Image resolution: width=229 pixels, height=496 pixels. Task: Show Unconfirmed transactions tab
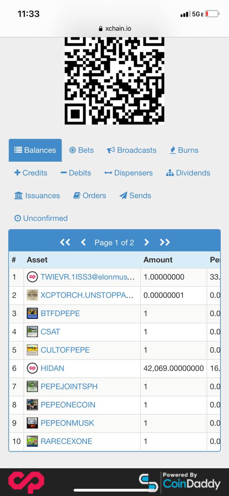pyautogui.click(x=41, y=218)
